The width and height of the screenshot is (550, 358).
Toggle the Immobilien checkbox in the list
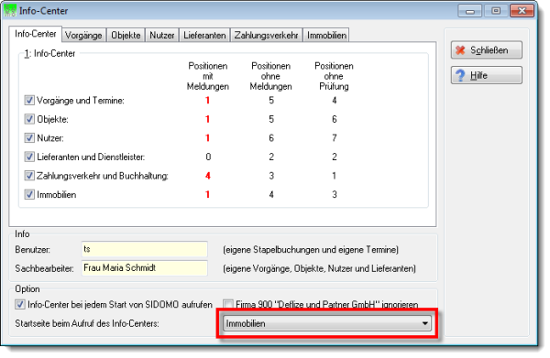coord(29,194)
